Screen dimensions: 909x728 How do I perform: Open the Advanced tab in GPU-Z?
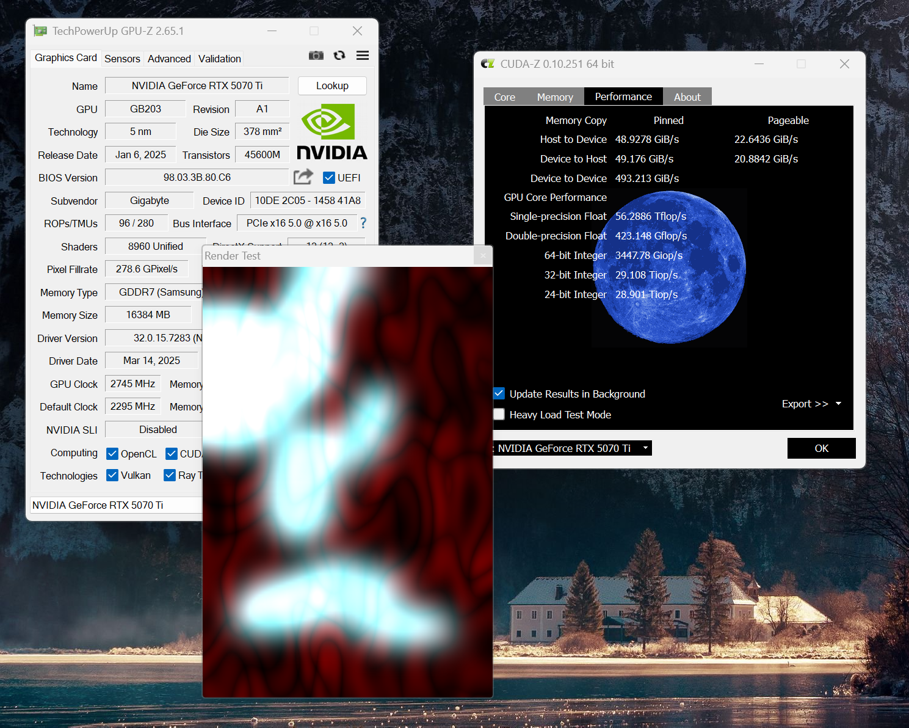(x=169, y=59)
